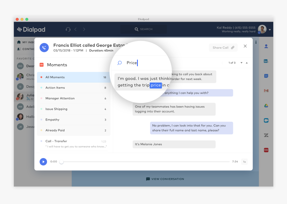Click the Share Call button

pyautogui.click(x=223, y=48)
